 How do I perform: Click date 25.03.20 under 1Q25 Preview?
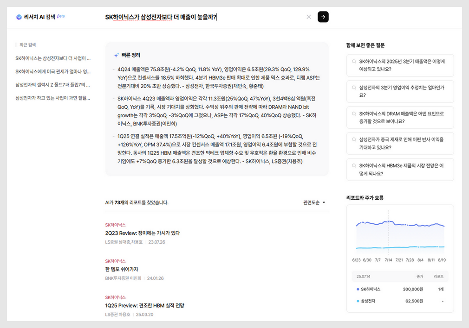click(x=144, y=315)
